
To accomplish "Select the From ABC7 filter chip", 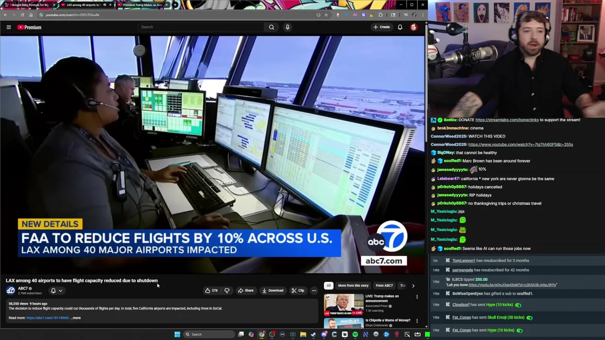I will (384, 286).
